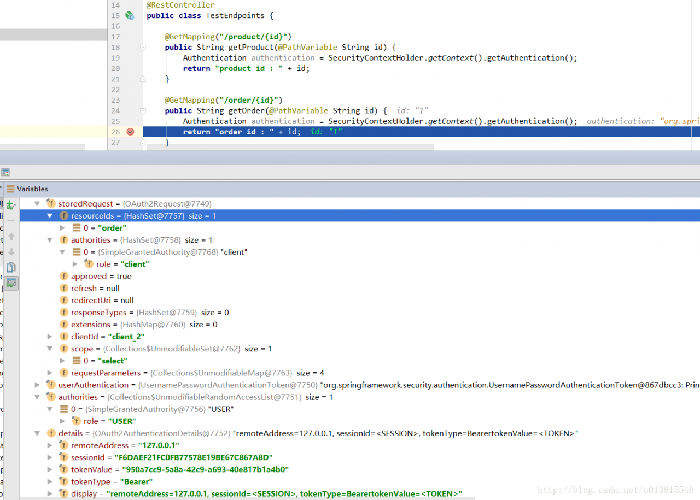
Task: Click the editor horizontal scrollbar
Action: [x=290, y=148]
